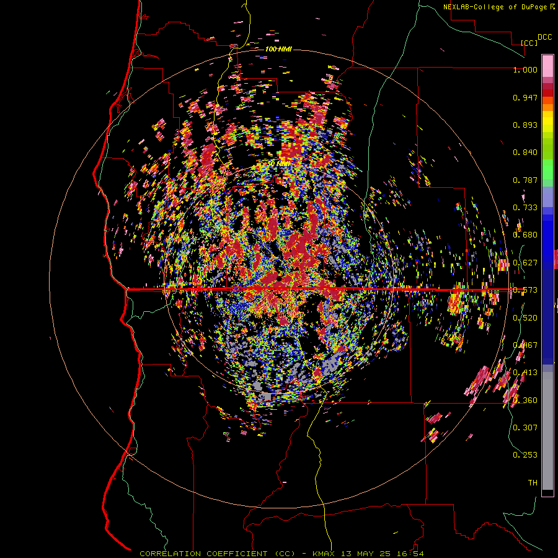Click the 0.680 legend label
Screen dimensions: 558x558
click(525, 235)
